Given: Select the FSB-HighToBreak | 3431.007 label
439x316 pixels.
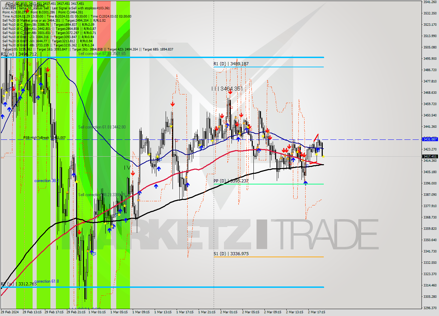Looking at the screenshot, I should pyautogui.click(x=44, y=138).
